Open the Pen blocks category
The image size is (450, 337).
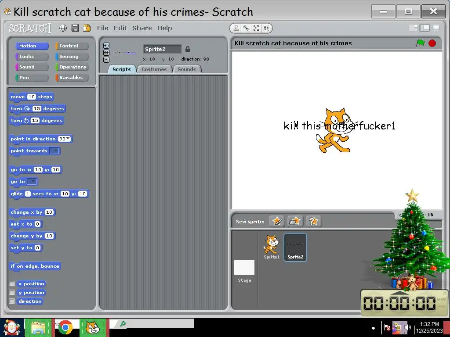pos(32,78)
